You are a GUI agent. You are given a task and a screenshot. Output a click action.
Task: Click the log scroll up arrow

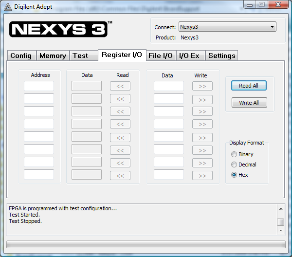coord(281,209)
